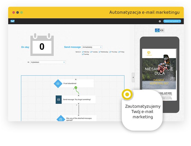191x146 pixels.
Task: Switch preview to mobile phone view
Action: tap(157, 30)
